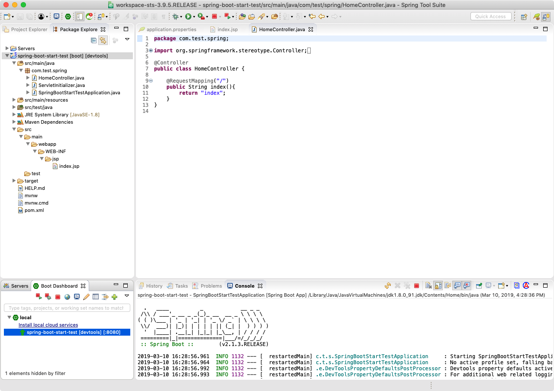This screenshot has height=391, width=554.
Task: Select pom.xml in the Package Explorer
Action: pyautogui.click(x=34, y=210)
